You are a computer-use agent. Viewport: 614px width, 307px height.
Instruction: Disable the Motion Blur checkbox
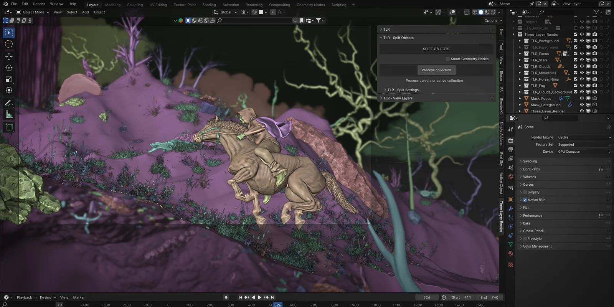525,200
